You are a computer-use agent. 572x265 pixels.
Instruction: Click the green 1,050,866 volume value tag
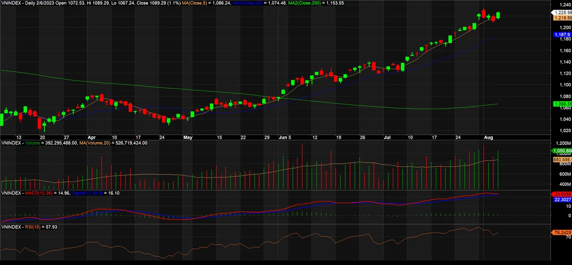pyautogui.click(x=562, y=150)
